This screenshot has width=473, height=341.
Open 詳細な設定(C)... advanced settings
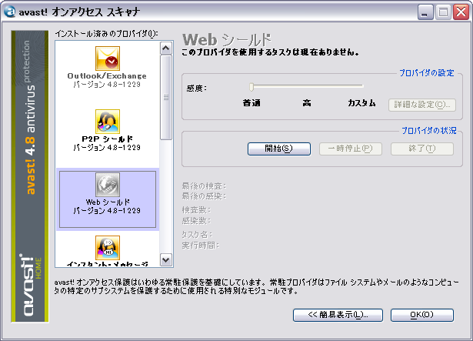click(422, 105)
